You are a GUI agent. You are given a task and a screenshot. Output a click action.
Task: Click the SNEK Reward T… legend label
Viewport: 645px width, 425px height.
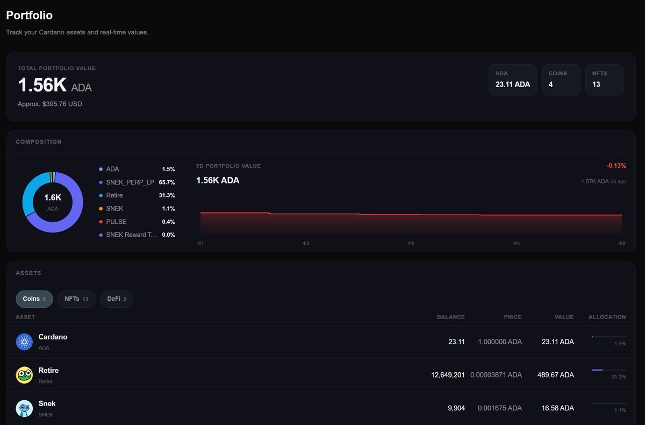[132, 235]
